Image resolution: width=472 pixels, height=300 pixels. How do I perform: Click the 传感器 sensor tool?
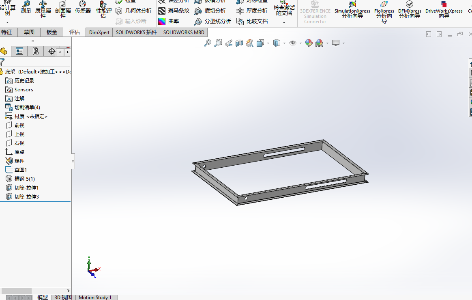83,7
